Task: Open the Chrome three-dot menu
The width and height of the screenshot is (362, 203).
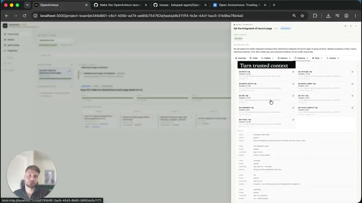Action: click(x=355, y=16)
